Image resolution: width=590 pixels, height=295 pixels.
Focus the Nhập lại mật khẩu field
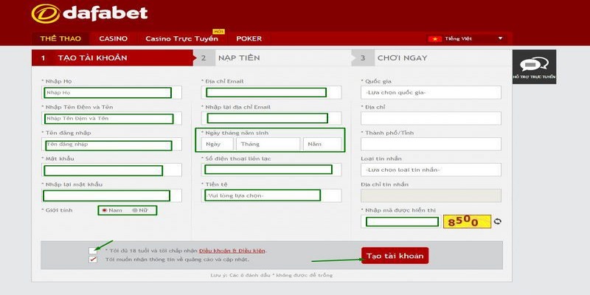coord(112,195)
